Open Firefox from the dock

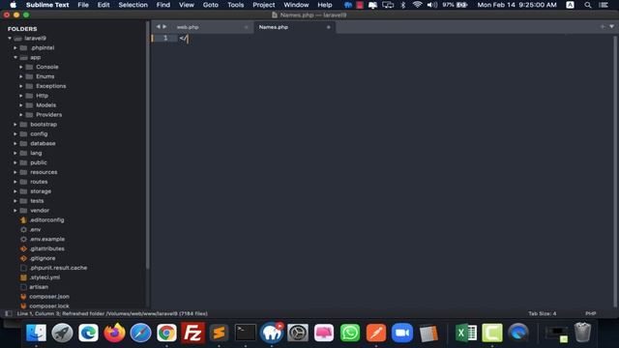[x=114, y=333]
